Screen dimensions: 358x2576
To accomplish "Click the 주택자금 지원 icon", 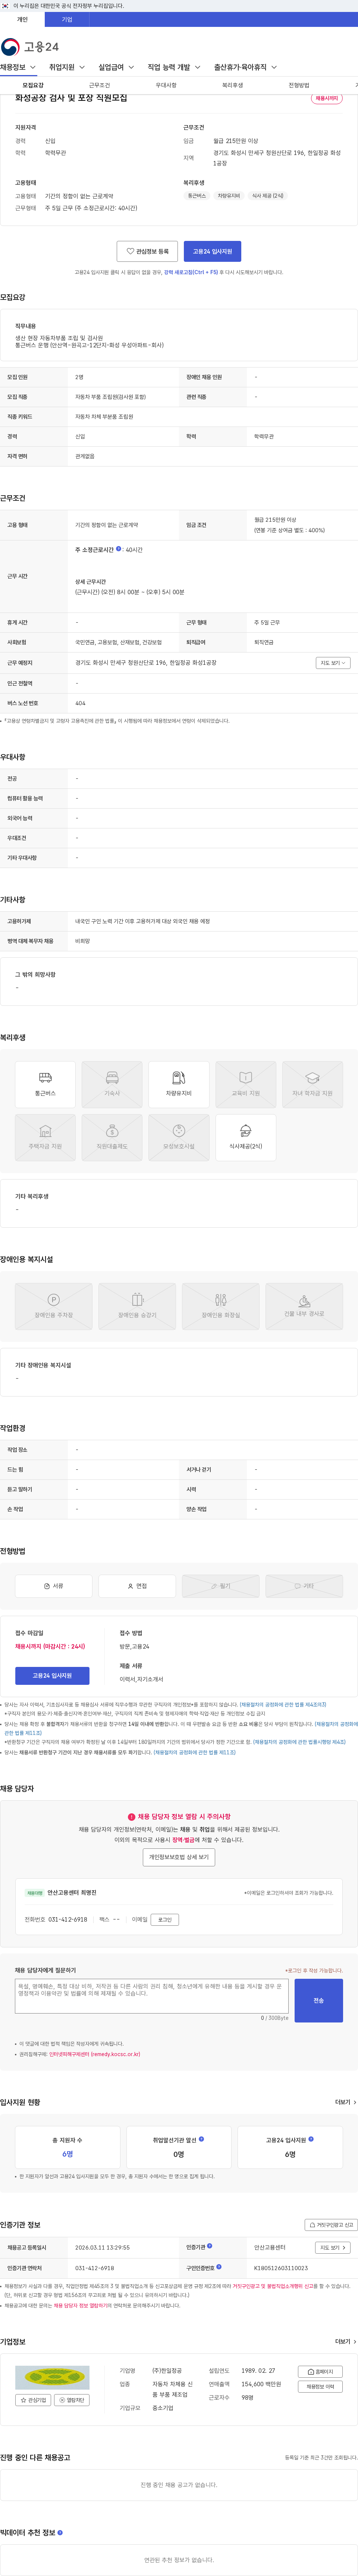I will [x=45, y=1138].
